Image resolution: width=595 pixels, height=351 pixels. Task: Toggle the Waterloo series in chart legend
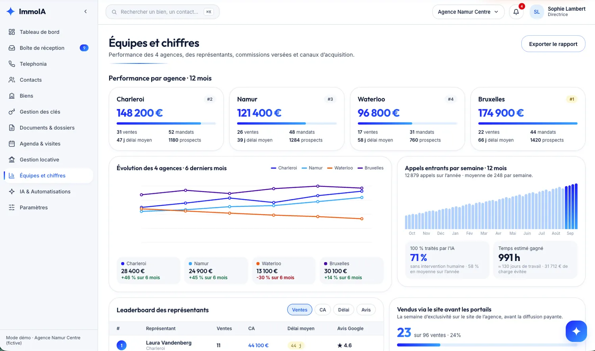pyautogui.click(x=340, y=168)
